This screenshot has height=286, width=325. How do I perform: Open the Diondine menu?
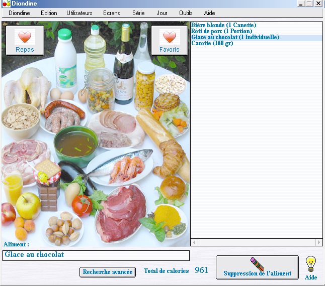(19, 13)
